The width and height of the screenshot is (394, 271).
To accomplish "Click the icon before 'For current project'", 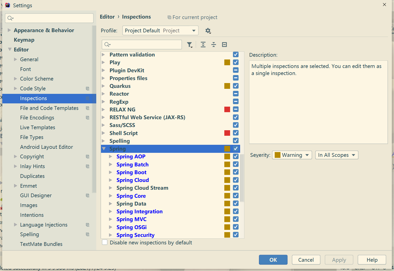I will [169, 17].
